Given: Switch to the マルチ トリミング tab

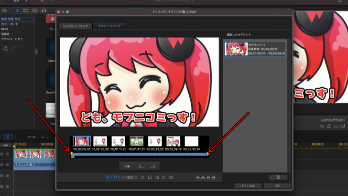Looking at the screenshot, I should pyautogui.click(x=109, y=26).
